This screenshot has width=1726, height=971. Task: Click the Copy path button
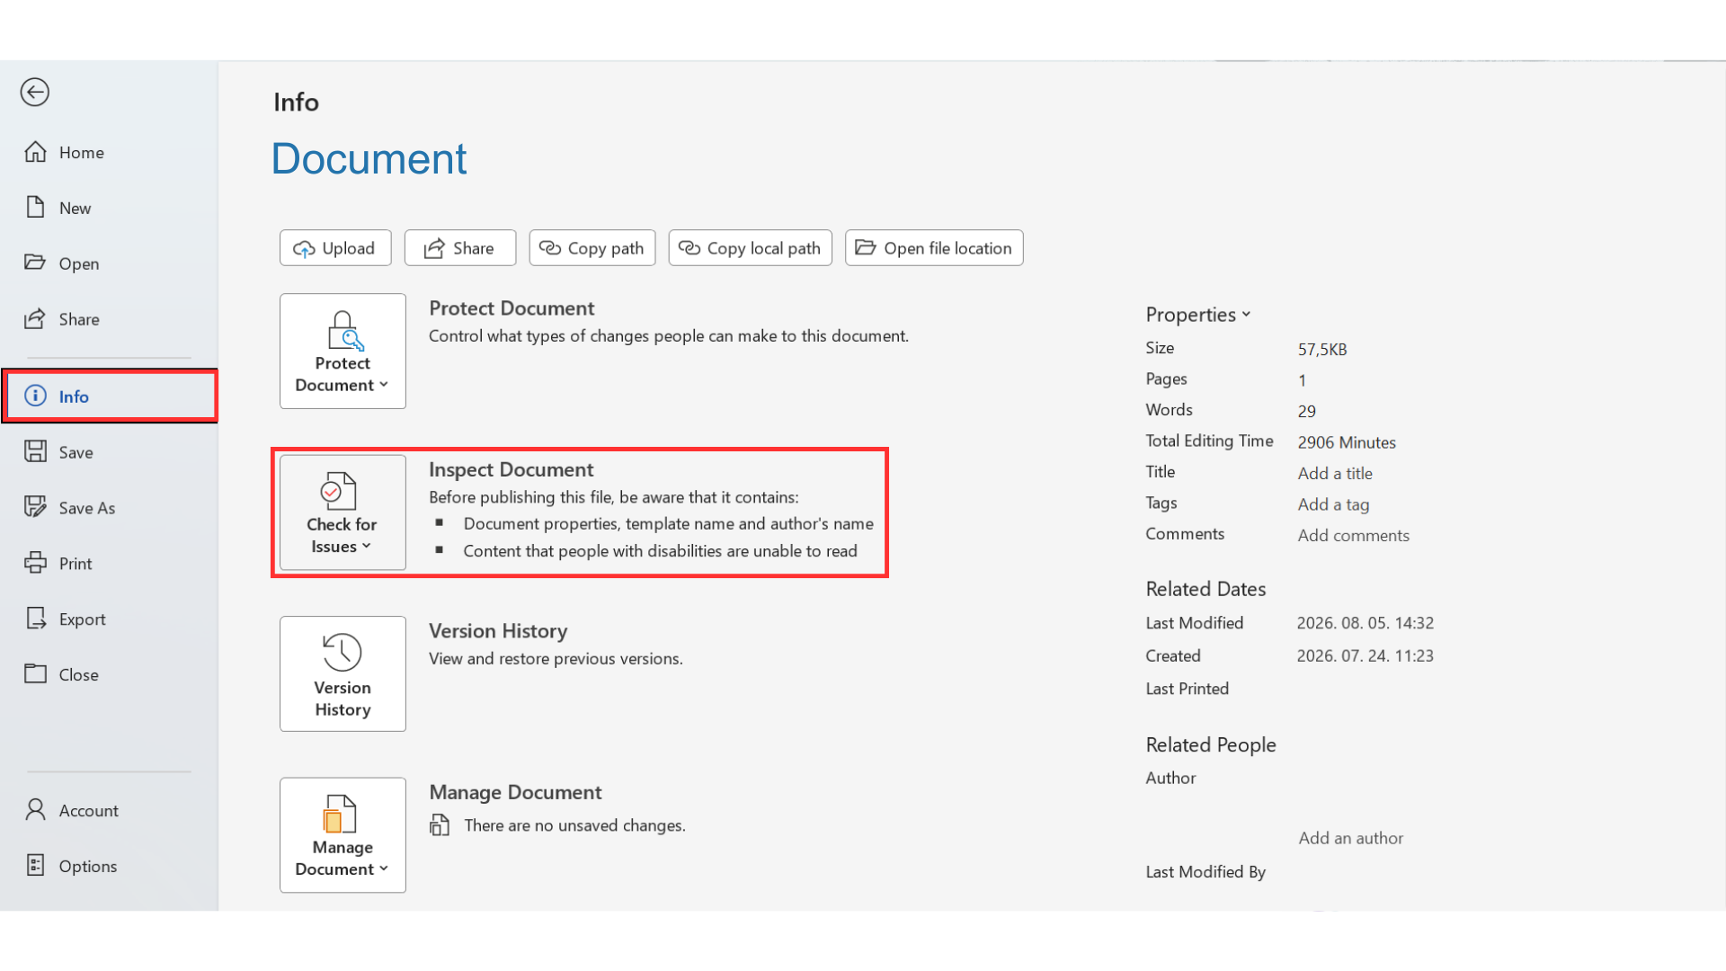click(592, 248)
